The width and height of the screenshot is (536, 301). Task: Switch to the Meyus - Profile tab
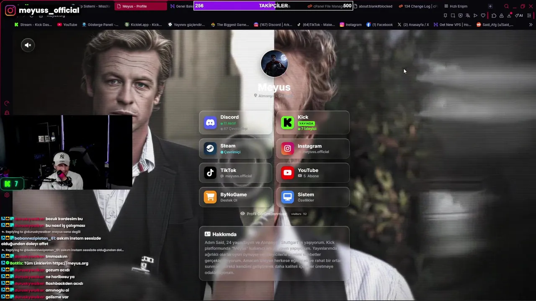coord(140,6)
